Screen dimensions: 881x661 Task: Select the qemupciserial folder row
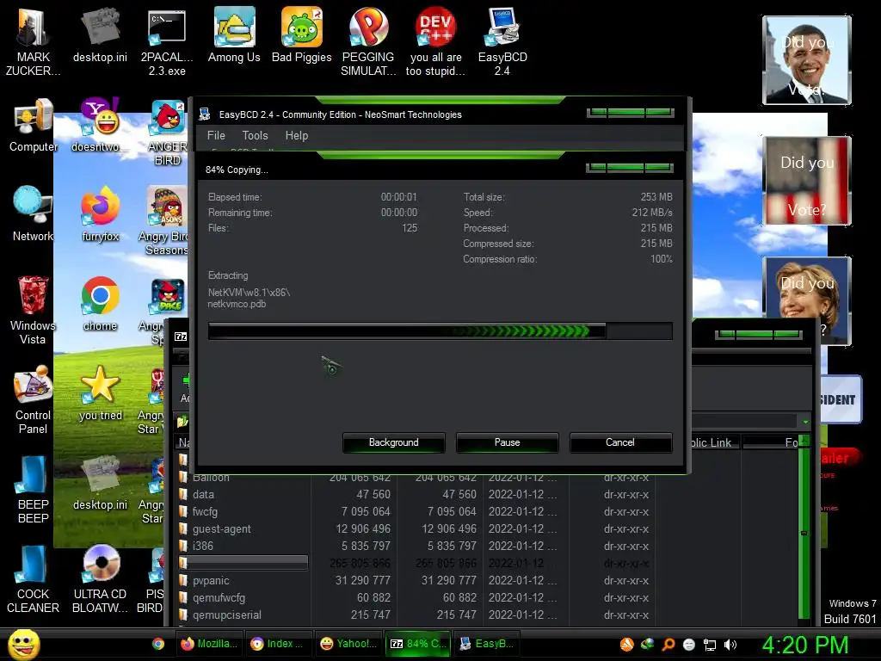[414, 615]
